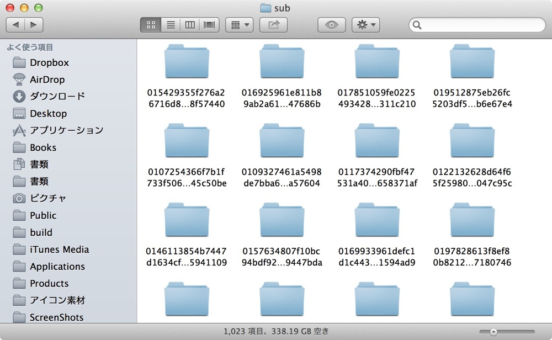The width and height of the screenshot is (552, 340).
Task: Select folder icon above 0117374290fbf47
Action: pyautogui.click(x=377, y=140)
